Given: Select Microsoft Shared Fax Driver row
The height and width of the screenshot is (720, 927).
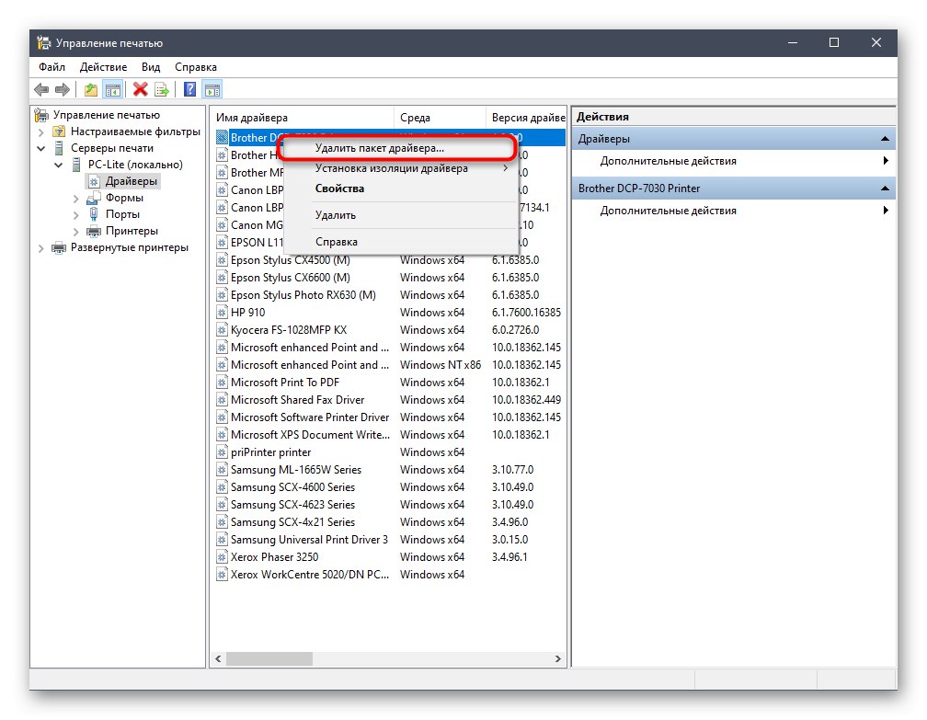Looking at the screenshot, I should (x=388, y=400).
